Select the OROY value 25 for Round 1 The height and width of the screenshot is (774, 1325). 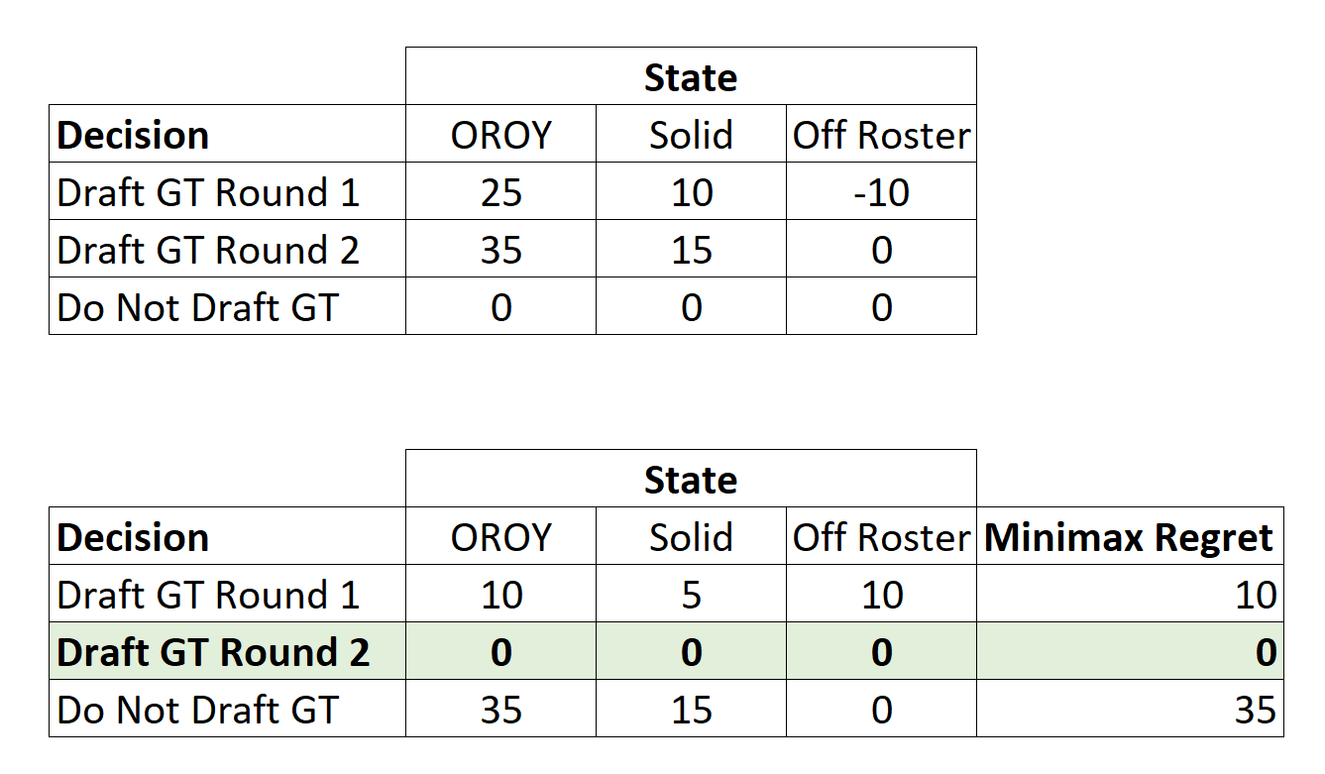tap(500, 192)
